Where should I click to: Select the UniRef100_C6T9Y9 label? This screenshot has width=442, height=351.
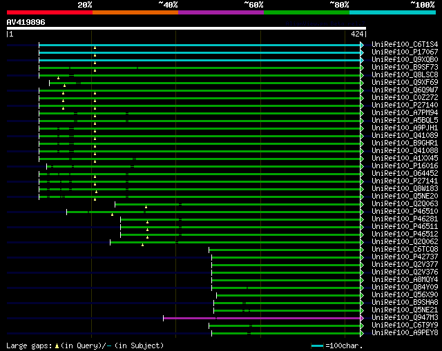pos(405,325)
